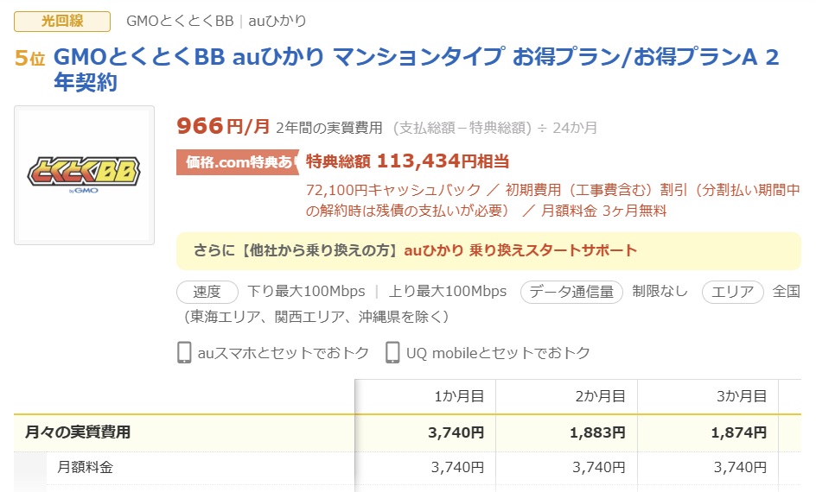The height and width of the screenshot is (492, 816).
Task: Select the データ通信量 label pill
Action: pos(571,292)
